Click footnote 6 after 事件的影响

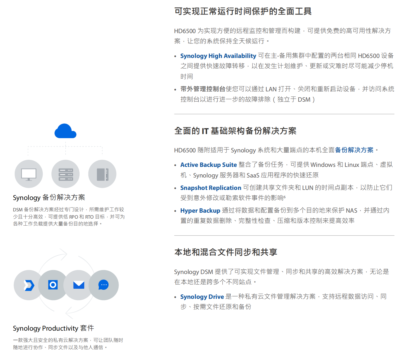click(x=285, y=197)
